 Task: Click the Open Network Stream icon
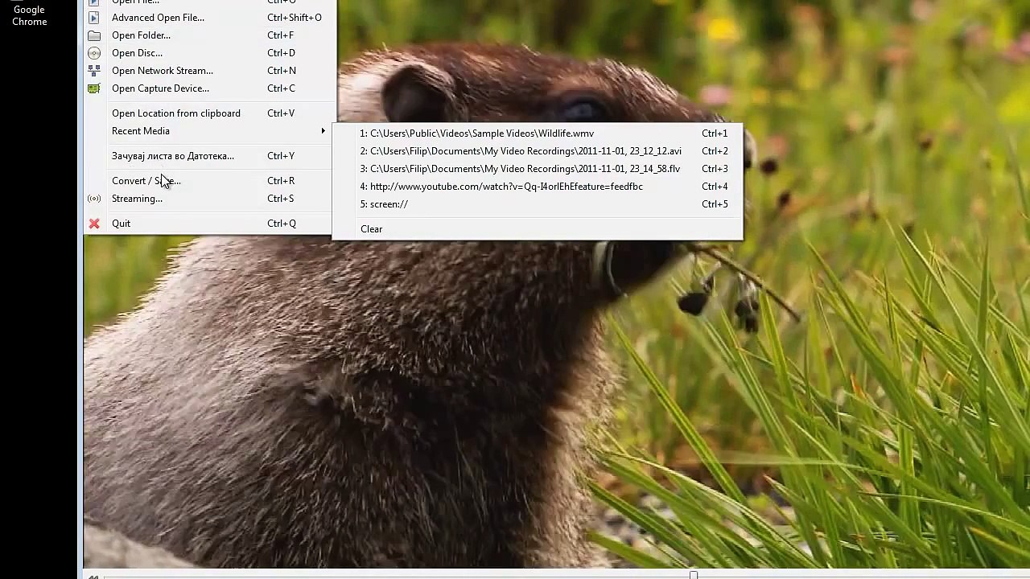click(94, 71)
